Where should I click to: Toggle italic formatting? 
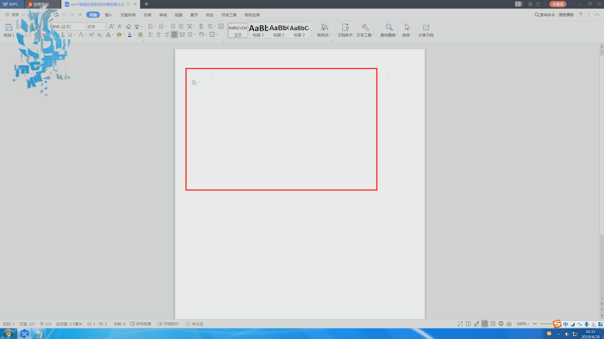pyautogui.click(x=62, y=35)
